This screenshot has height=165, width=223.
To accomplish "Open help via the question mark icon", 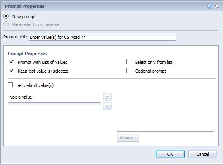I will [210, 6].
